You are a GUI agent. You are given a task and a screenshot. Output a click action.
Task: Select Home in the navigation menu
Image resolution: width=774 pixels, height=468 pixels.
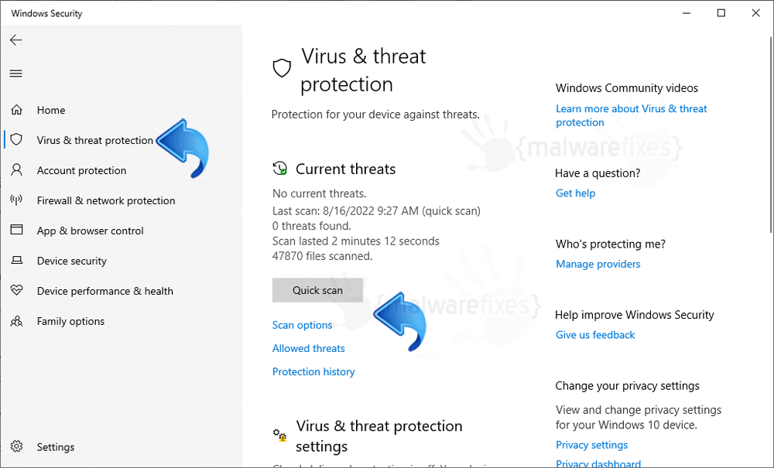(x=50, y=110)
